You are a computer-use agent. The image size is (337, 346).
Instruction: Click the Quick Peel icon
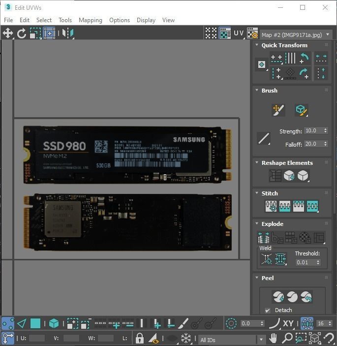(x=278, y=297)
